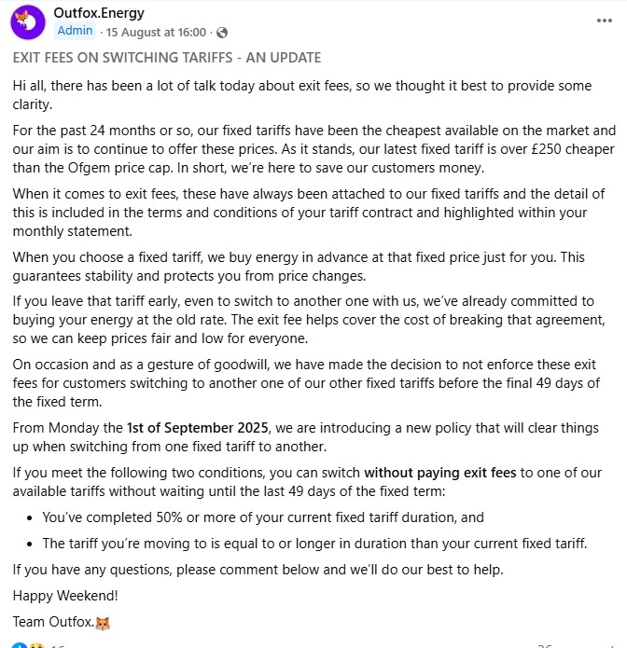View the reactions count beside the emojis
The width and height of the screenshot is (627, 648).
(58, 646)
